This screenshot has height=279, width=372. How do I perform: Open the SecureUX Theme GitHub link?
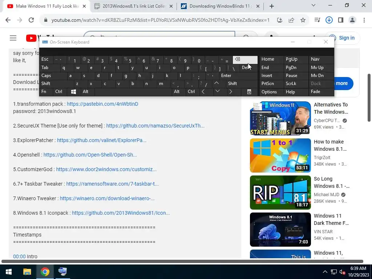pyautogui.click(x=155, y=126)
